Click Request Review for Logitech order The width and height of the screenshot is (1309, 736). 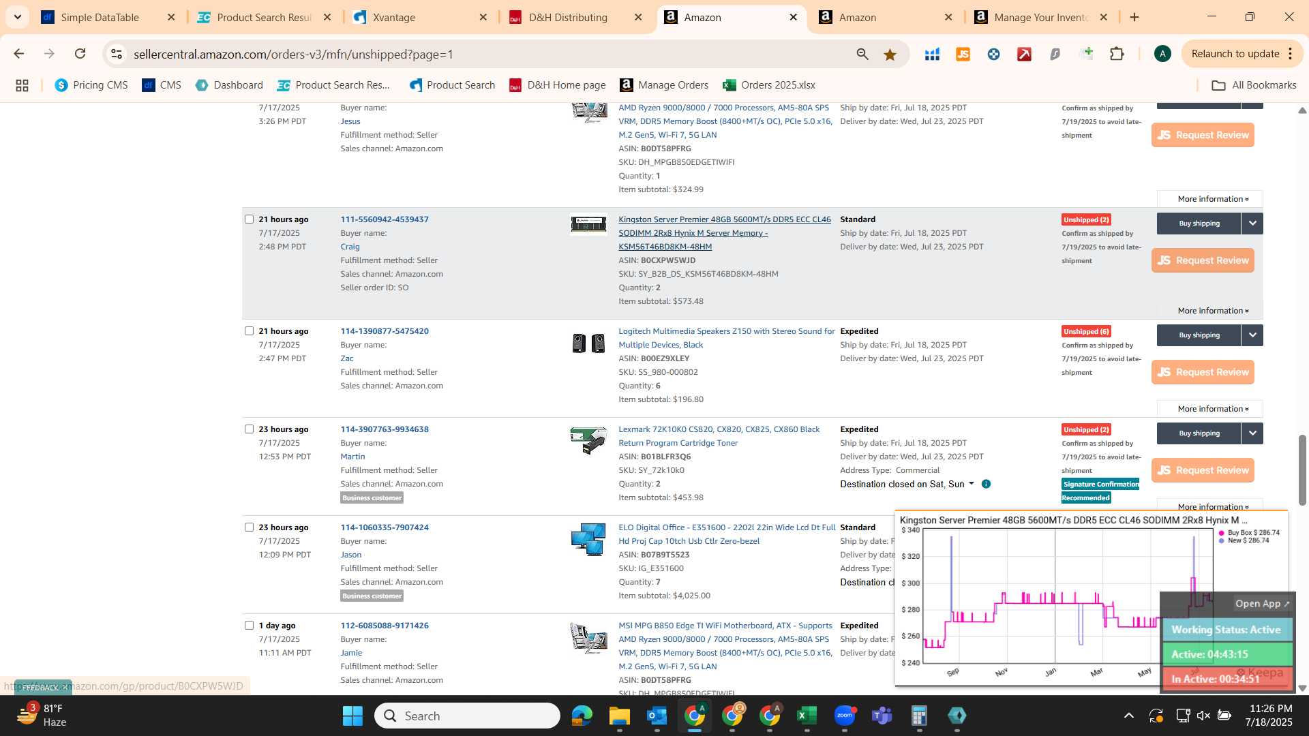click(x=1203, y=372)
